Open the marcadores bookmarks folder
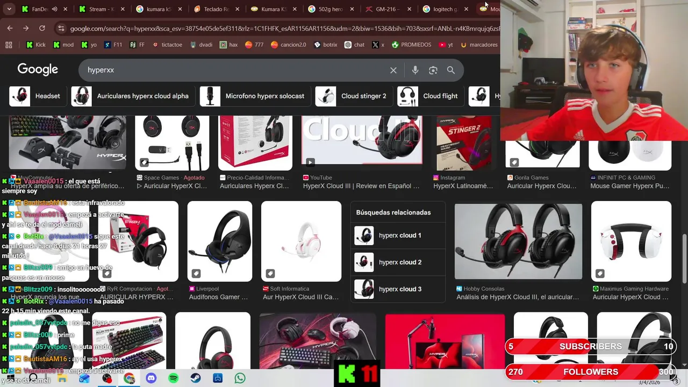Image resolution: width=688 pixels, height=387 pixels. (x=478, y=45)
